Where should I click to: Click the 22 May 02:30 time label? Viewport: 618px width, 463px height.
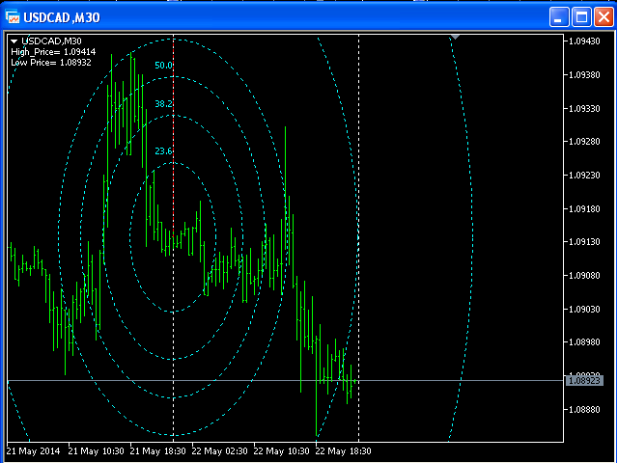click(220, 451)
